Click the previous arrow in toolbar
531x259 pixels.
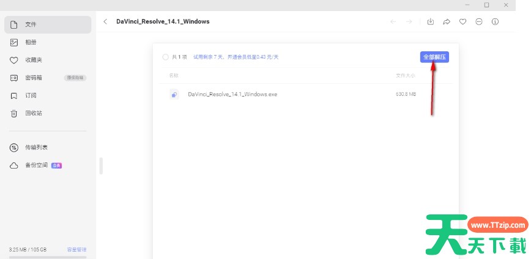point(393,21)
